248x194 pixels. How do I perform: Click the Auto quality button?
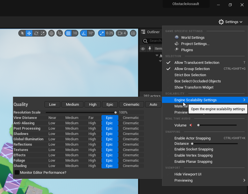tap(153, 104)
